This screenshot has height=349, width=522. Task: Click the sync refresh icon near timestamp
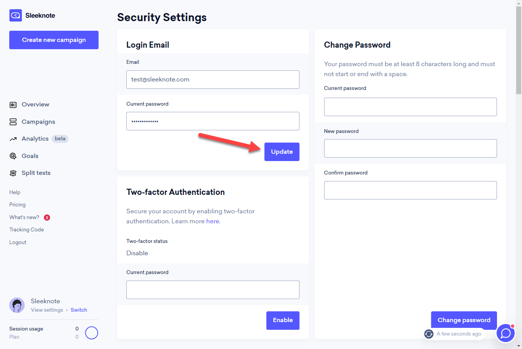pyautogui.click(x=429, y=334)
